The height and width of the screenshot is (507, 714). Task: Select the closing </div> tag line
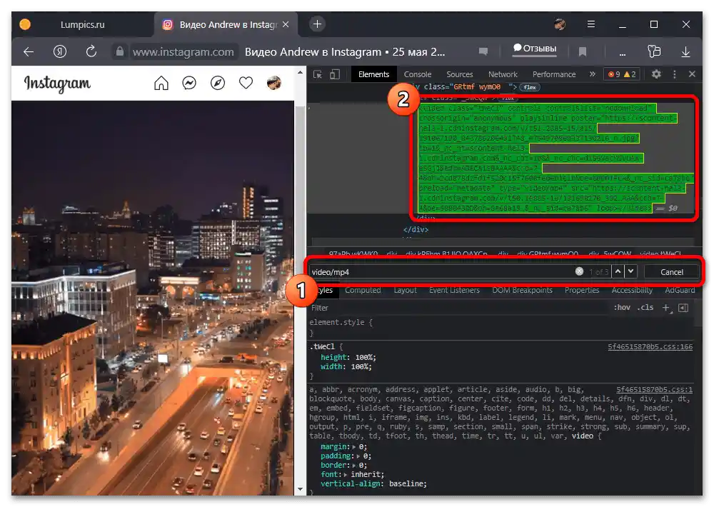pos(416,230)
